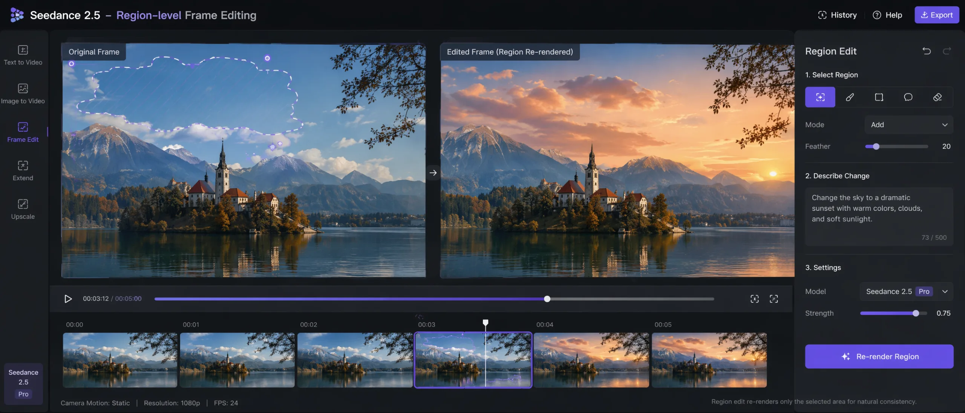Image resolution: width=965 pixels, height=413 pixels.
Task: Select the smart region select tool
Action: point(820,97)
